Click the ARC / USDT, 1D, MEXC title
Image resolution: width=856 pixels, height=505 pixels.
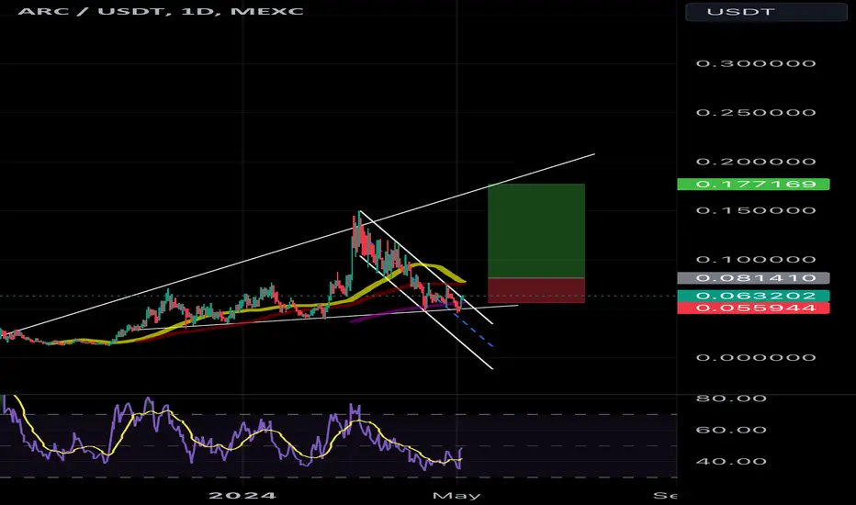point(161,11)
